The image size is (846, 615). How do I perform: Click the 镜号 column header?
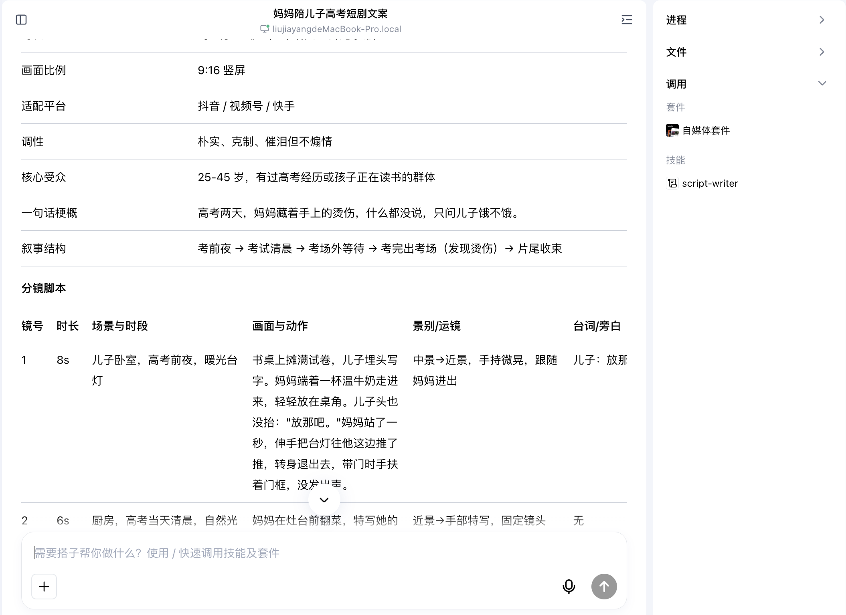32,326
